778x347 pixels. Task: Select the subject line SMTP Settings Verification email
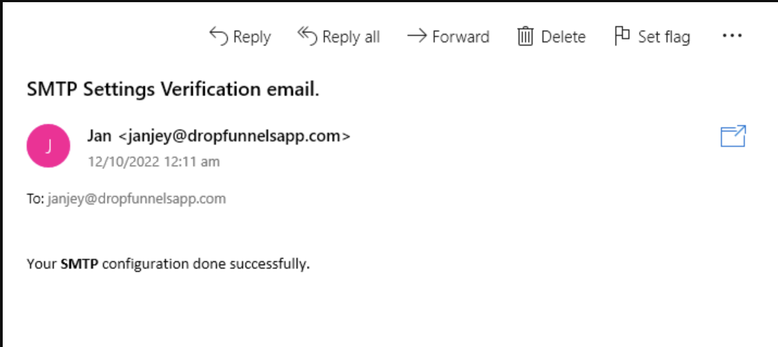pos(173,89)
